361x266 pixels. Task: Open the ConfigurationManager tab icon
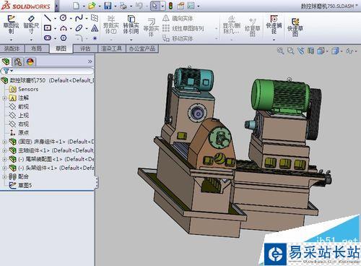pyautogui.click(x=17, y=62)
